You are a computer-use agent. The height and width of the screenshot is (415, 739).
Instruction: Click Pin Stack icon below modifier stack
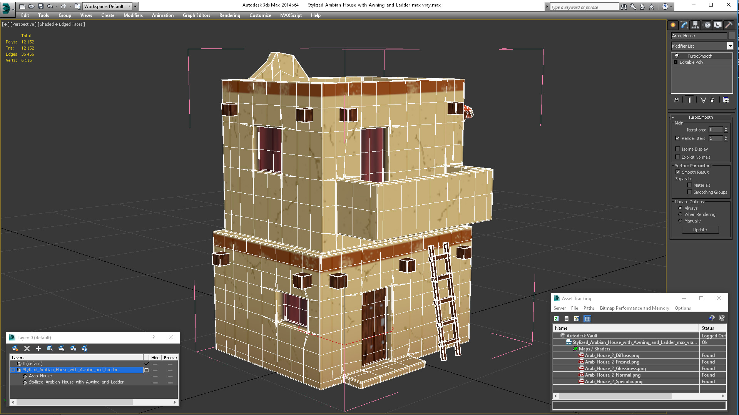676,100
